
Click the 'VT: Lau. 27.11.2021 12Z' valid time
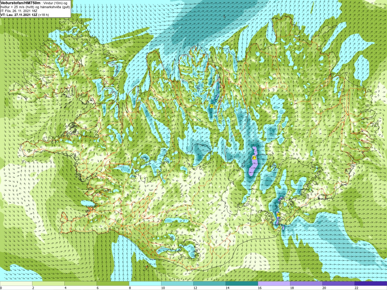[19, 15]
